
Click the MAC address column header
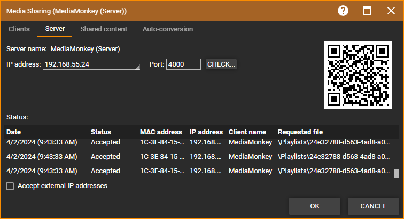tap(161, 132)
